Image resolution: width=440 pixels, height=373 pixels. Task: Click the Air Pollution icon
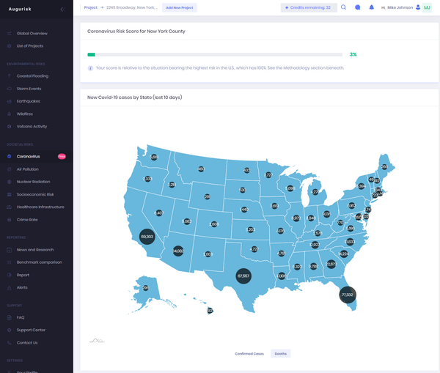[10, 169]
